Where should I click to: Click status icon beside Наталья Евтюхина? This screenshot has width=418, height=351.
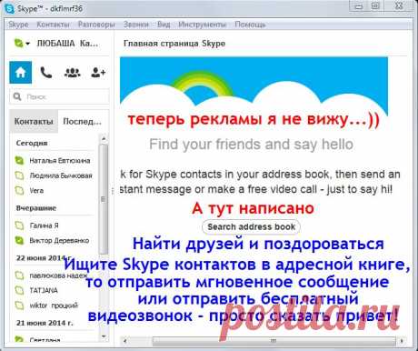19,160
